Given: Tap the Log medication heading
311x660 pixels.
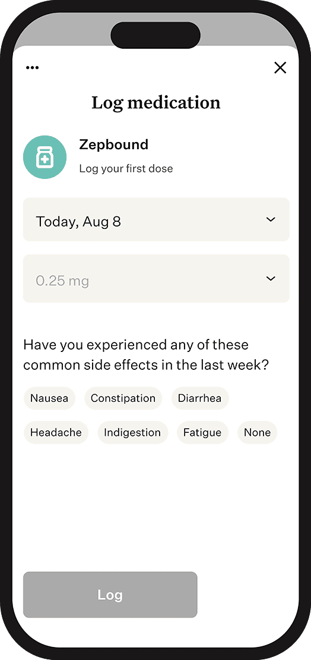Looking at the screenshot, I should tap(156, 103).
